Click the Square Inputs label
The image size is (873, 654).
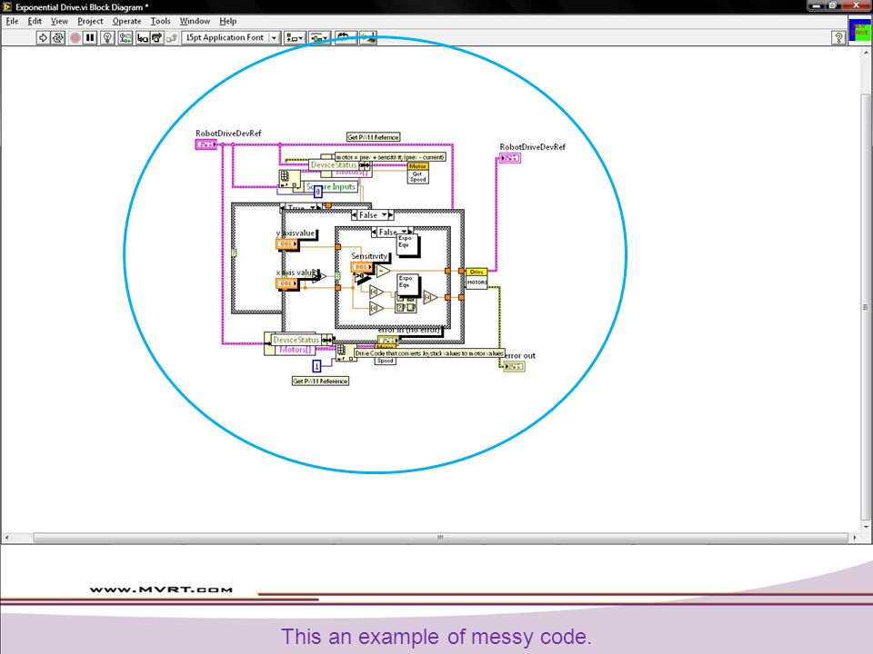[x=331, y=187]
